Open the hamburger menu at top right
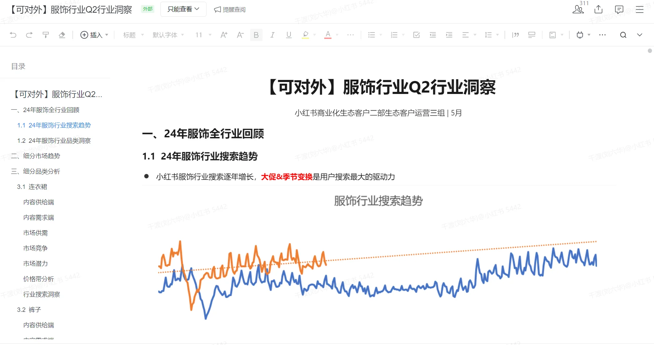This screenshot has height=345, width=654. [639, 9]
